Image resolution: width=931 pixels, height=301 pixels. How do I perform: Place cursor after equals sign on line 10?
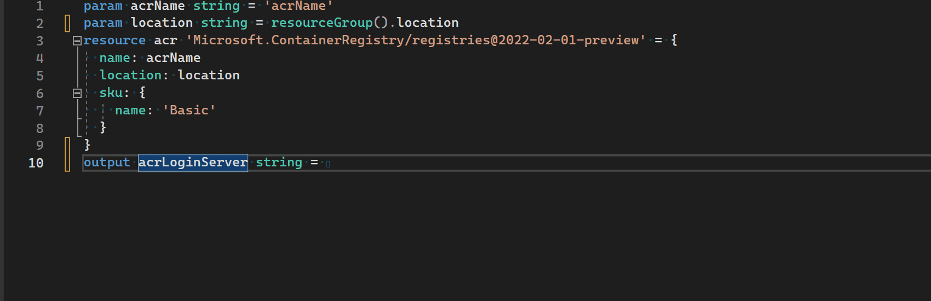pos(323,163)
